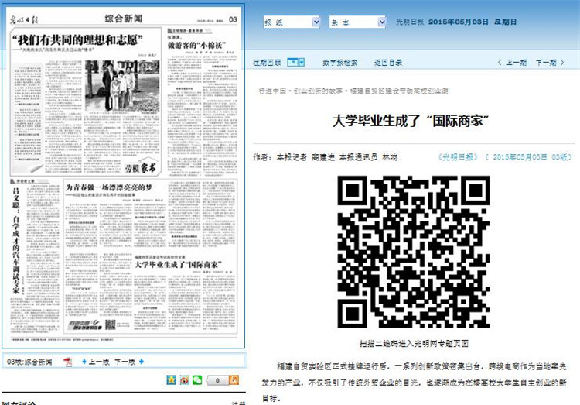Viewport: 580px width, 405px height.
Task: Click caption 扫描二维码进入光明网专题页面
Action: [414, 344]
